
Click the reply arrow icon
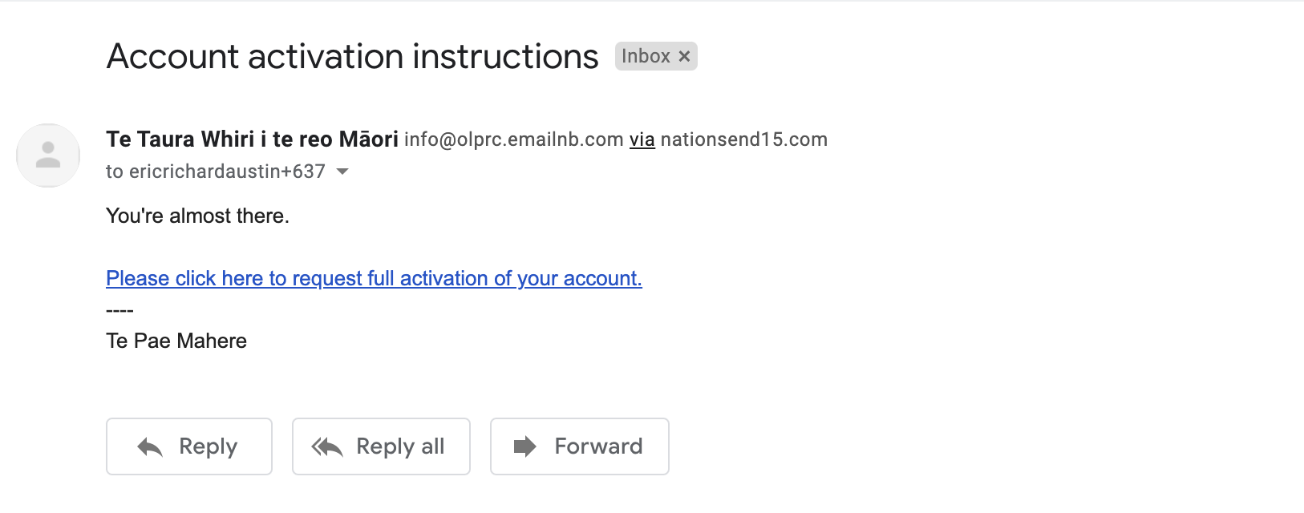(150, 447)
